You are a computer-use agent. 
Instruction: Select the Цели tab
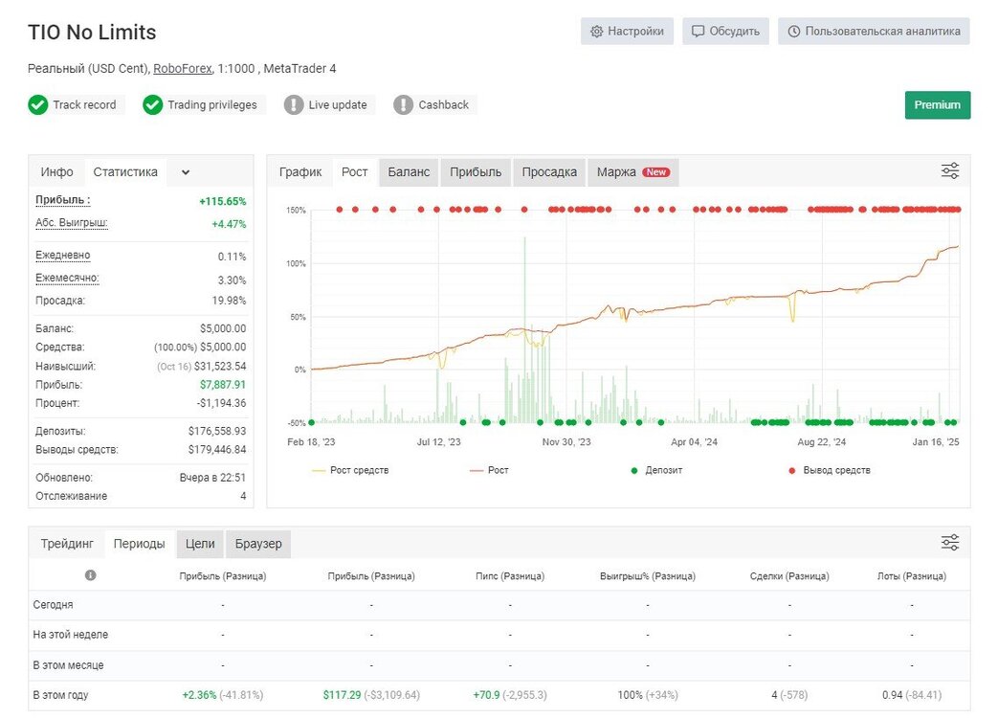pyautogui.click(x=200, y=544)
